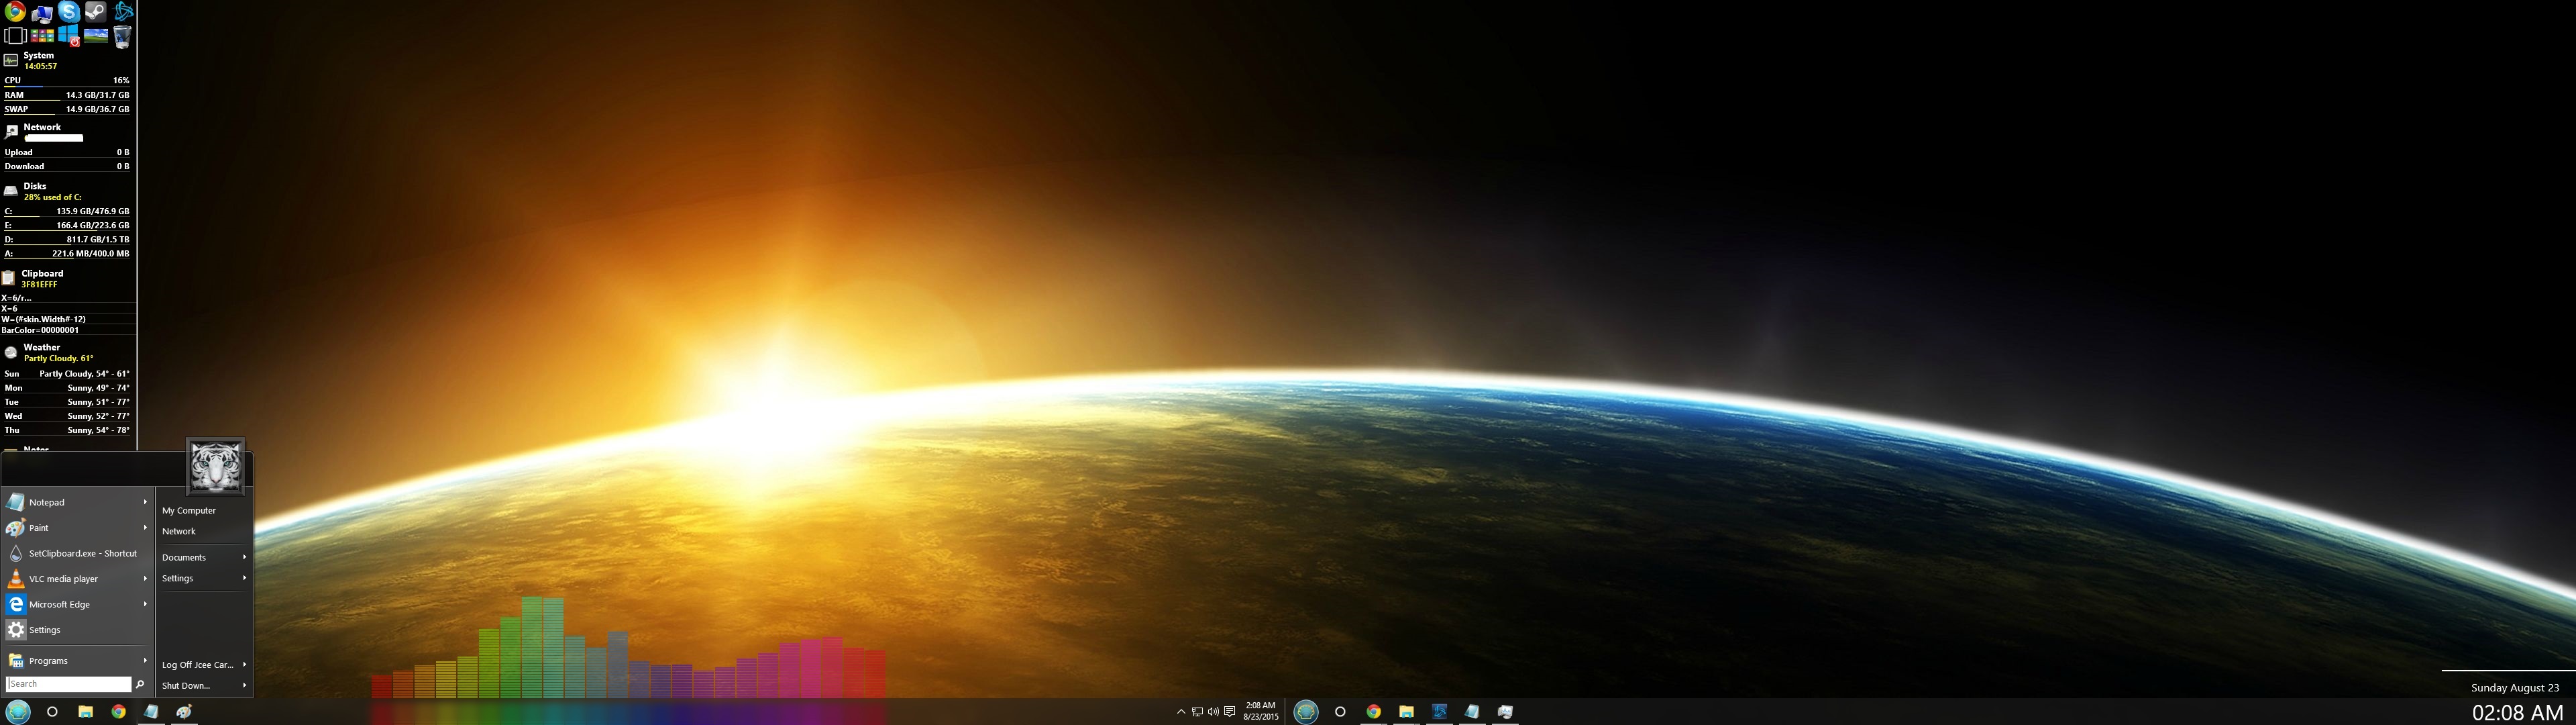Screen dimensions: 2576x725
Task: Open VLC media player from start menu
Action: pyautogui.click(x=63, y=579)
